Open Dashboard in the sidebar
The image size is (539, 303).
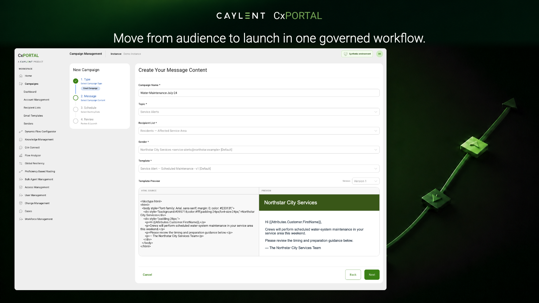[30, 92]
